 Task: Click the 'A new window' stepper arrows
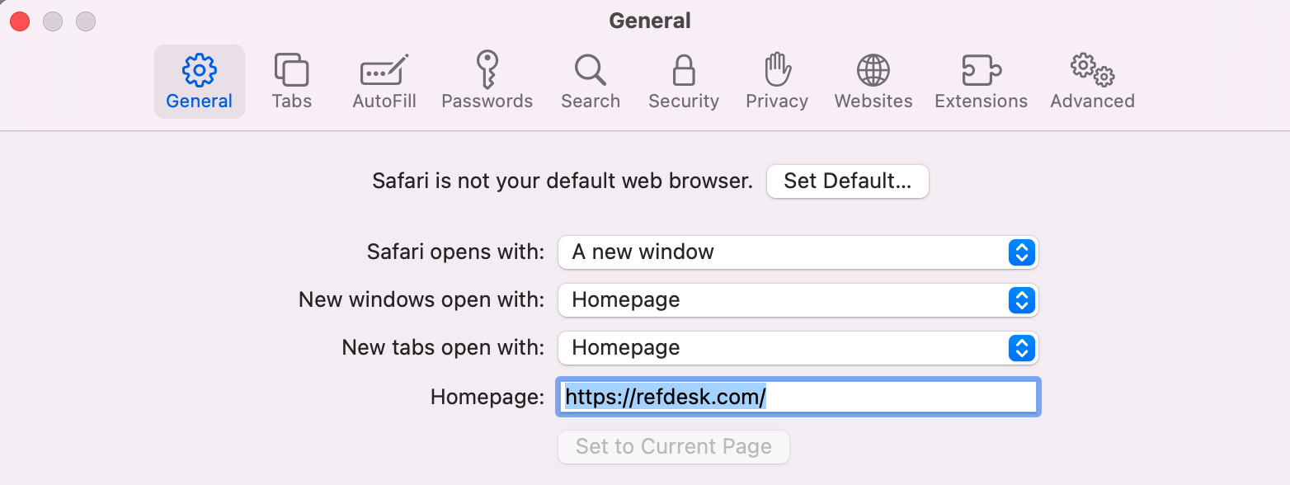[1021, 252]
